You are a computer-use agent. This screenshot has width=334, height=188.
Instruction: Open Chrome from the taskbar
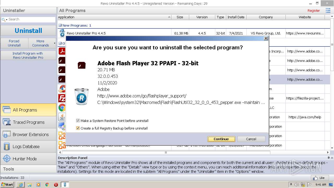[47, 185]
